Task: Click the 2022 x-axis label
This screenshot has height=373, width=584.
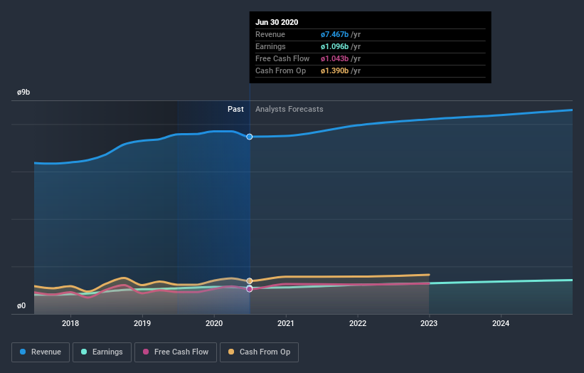Action: coord(358,323)
